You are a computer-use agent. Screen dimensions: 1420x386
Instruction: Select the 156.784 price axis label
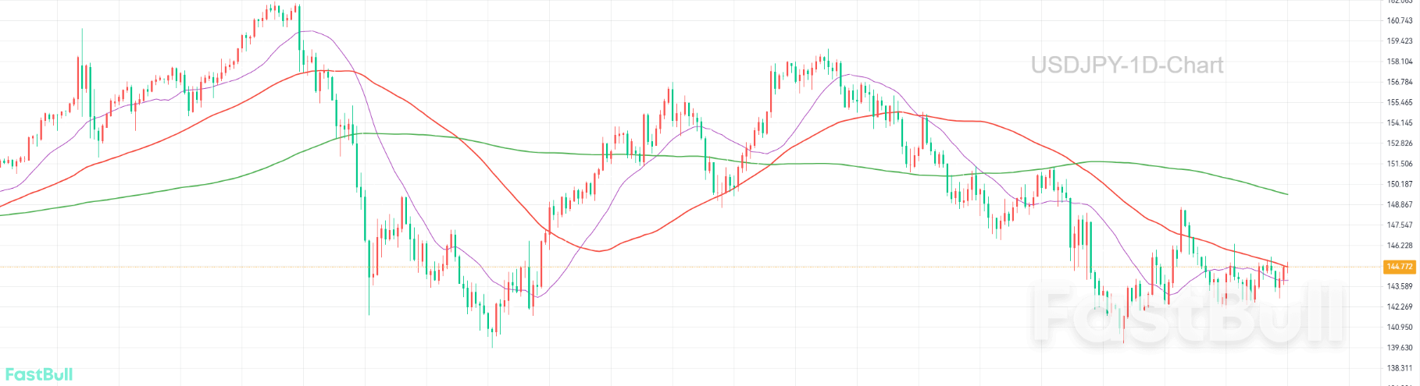1399,82
